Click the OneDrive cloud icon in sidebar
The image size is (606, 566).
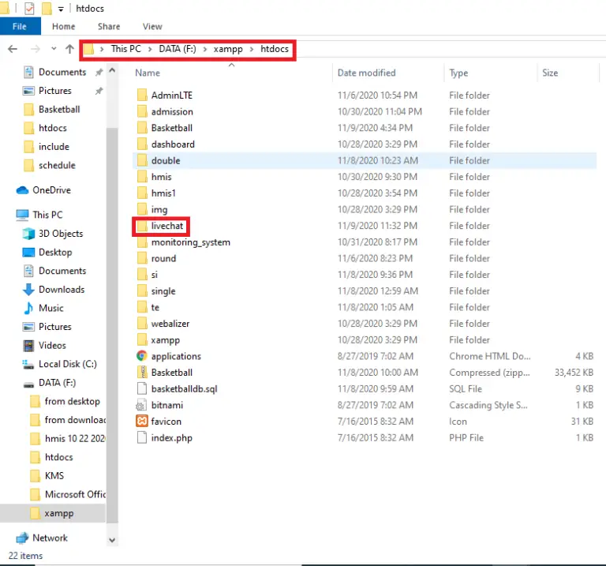coord(22,190)
